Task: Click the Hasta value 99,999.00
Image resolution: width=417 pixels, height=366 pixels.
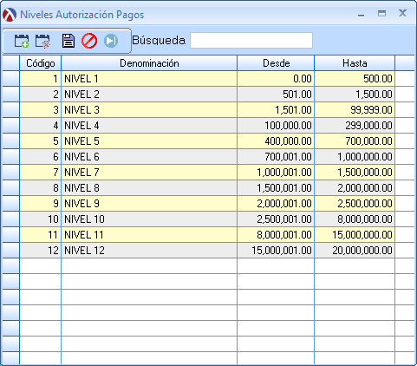Action: coord(355,110)
